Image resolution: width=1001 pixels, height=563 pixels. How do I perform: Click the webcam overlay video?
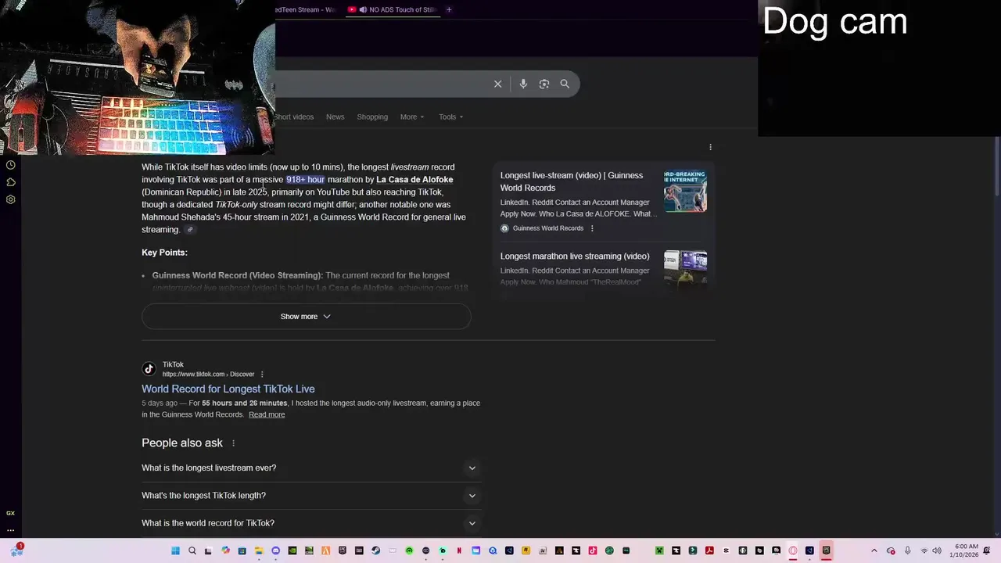click(137, 77)
